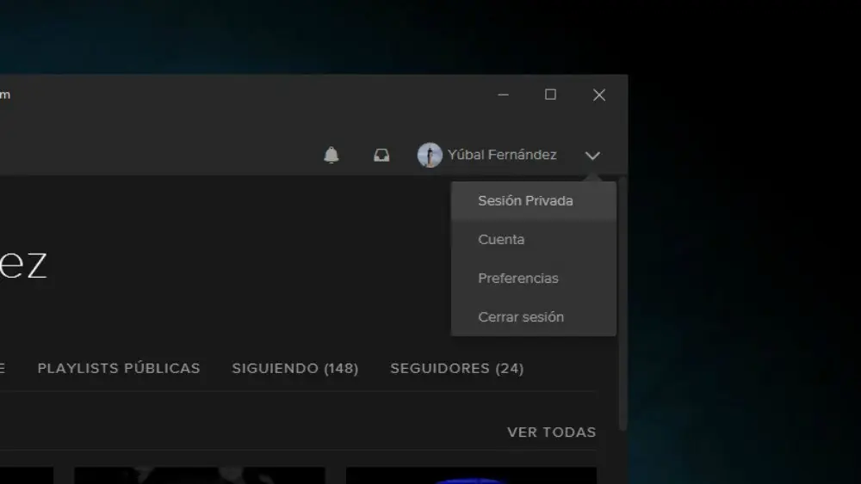This screenshot has height=484, width=861.
Task: Click Yúbal Fernández profile avatar
Action: click(x=430, y=155)
